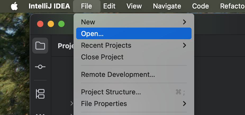The image size is (245, 115).
Task: Click the yellow minimize window button
Action: [51, 24]
